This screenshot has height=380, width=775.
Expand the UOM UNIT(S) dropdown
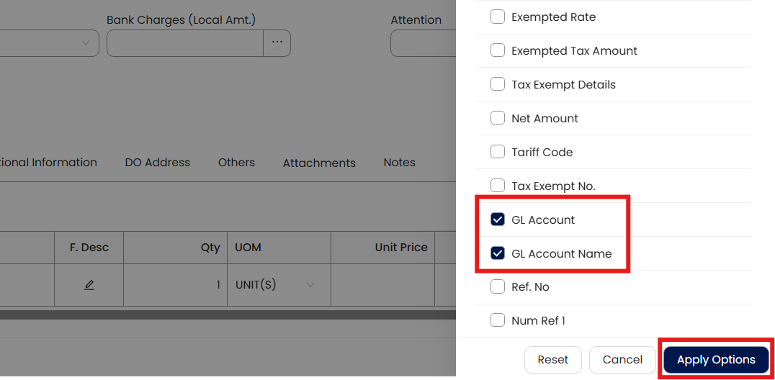click(310, 285)
